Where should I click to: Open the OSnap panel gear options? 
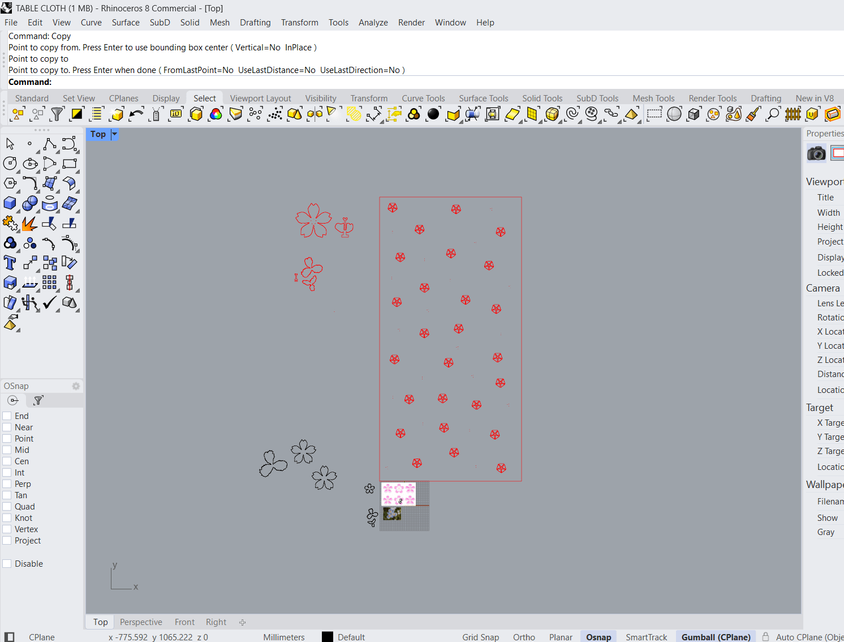tap(76, 386)
